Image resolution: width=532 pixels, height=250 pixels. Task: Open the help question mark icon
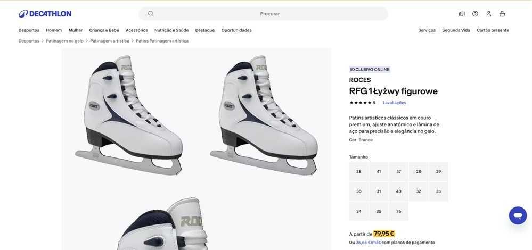475,14
